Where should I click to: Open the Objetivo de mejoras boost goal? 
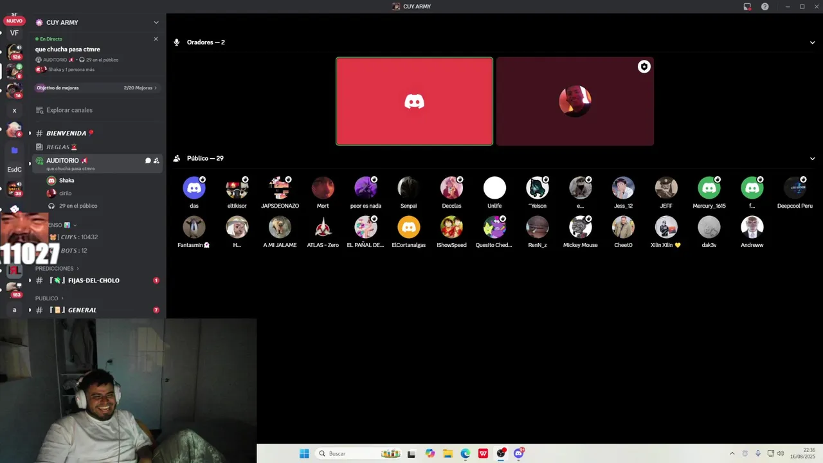click(x=96, y=87)
